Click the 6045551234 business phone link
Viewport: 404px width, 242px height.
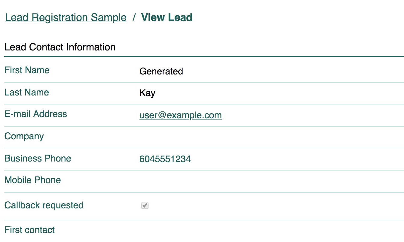[165, 159]
